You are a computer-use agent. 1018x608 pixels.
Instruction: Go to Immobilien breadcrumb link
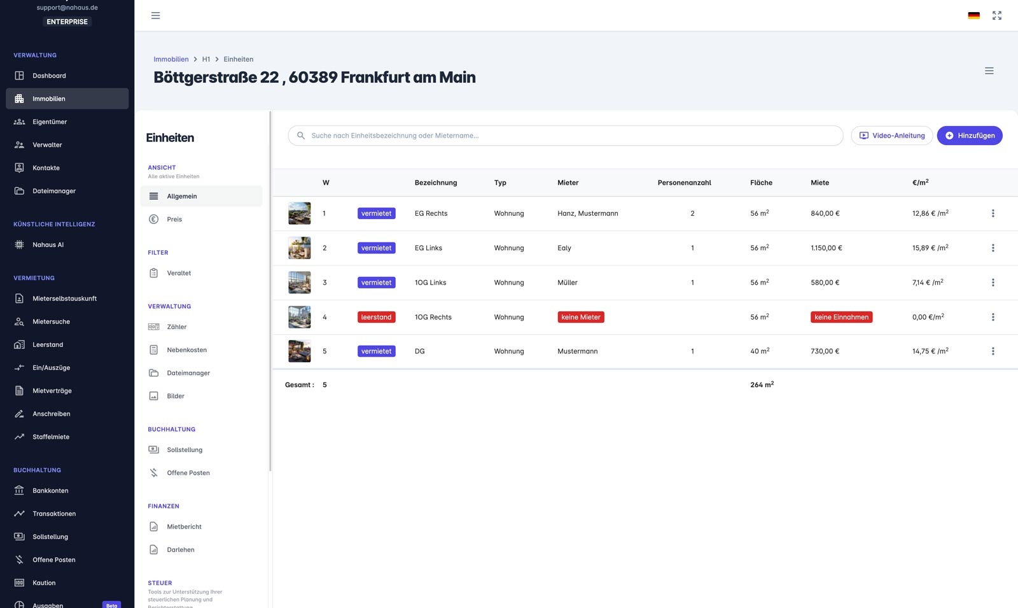171,59
